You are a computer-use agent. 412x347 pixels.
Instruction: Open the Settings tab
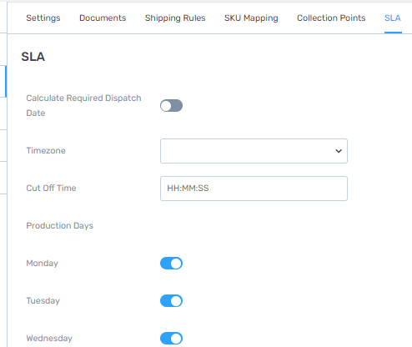click(x=43, y=18)
